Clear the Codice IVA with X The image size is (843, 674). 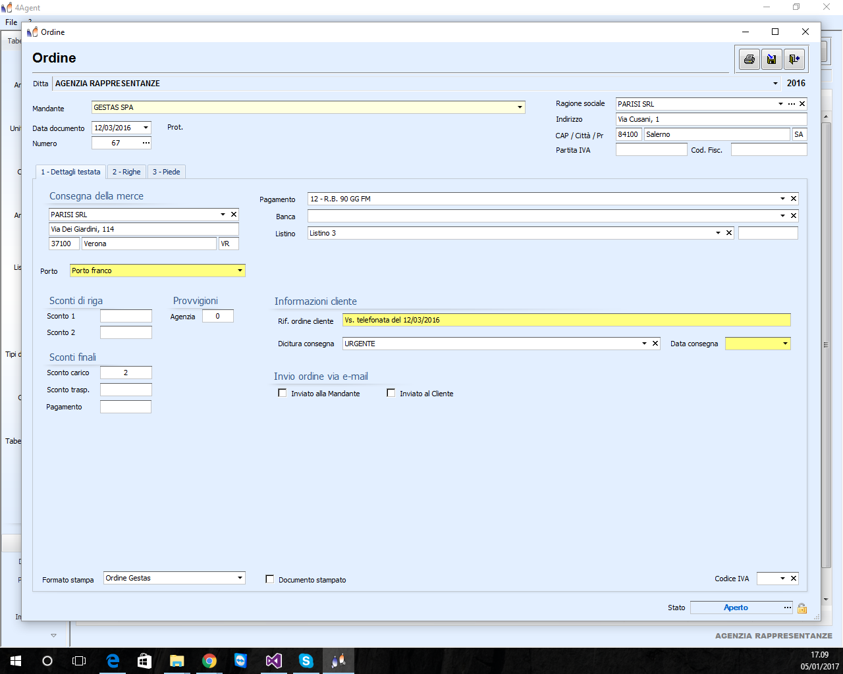point(794,579)
